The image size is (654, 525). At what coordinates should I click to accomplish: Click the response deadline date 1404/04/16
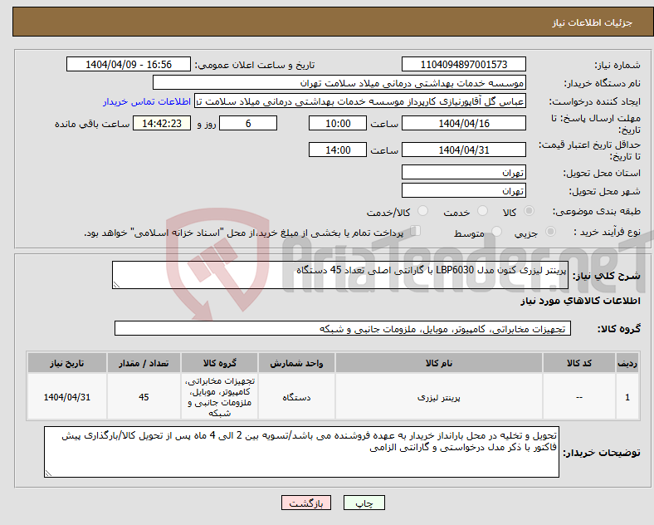coord(463,123)
